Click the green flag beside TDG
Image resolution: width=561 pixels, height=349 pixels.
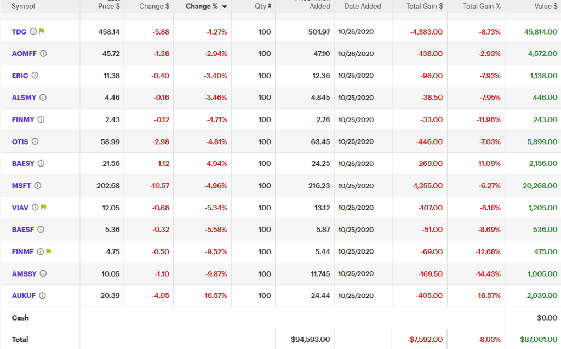click(x=42, y=32)
